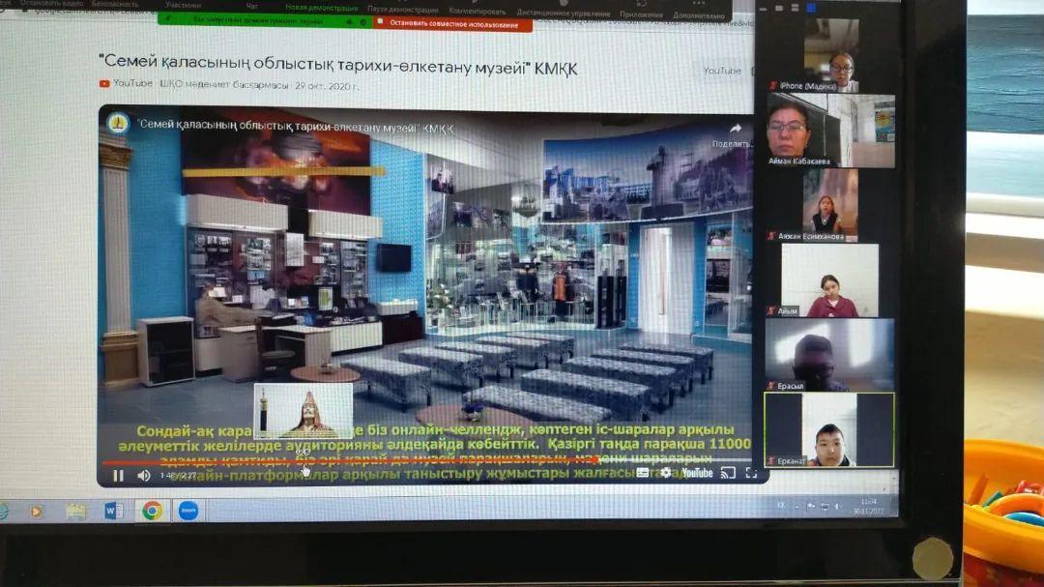Image resolution: width=1044 pixels, height=587 pixels.
Task: Toggle subtitles in the video player
Action: (x=643, y=473)
